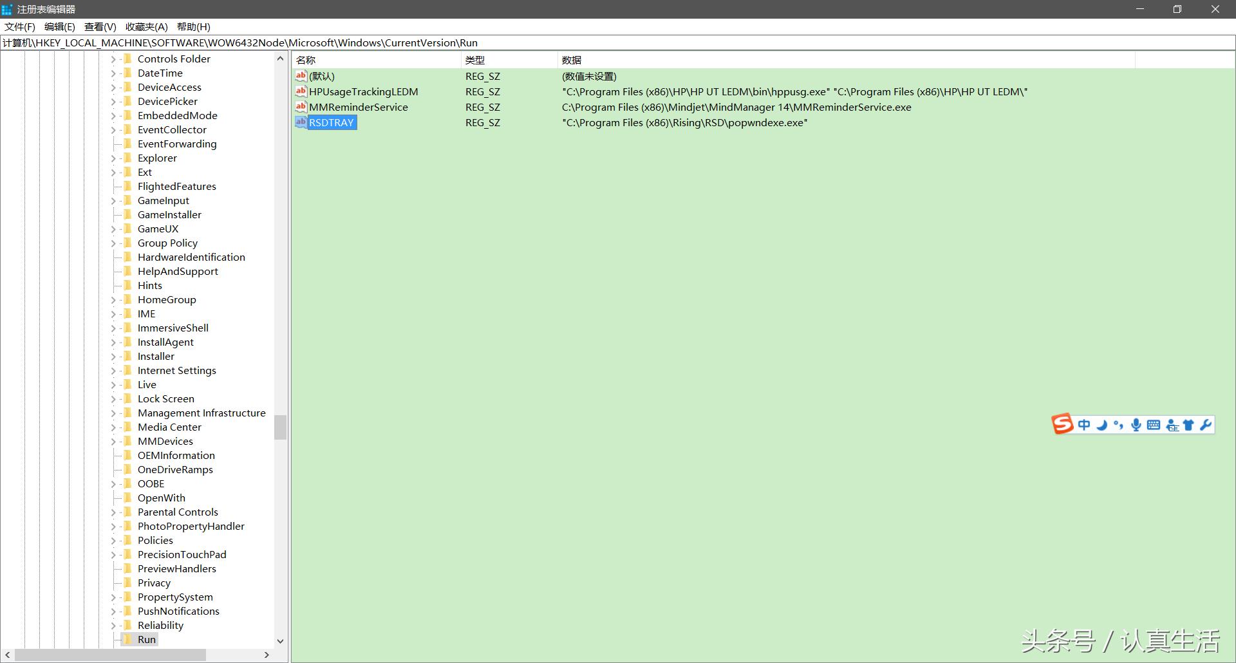Viewport: 1236px width, 663px height.
Task: Click the folder icon beside OpenWith
Action: click(127, 498)
